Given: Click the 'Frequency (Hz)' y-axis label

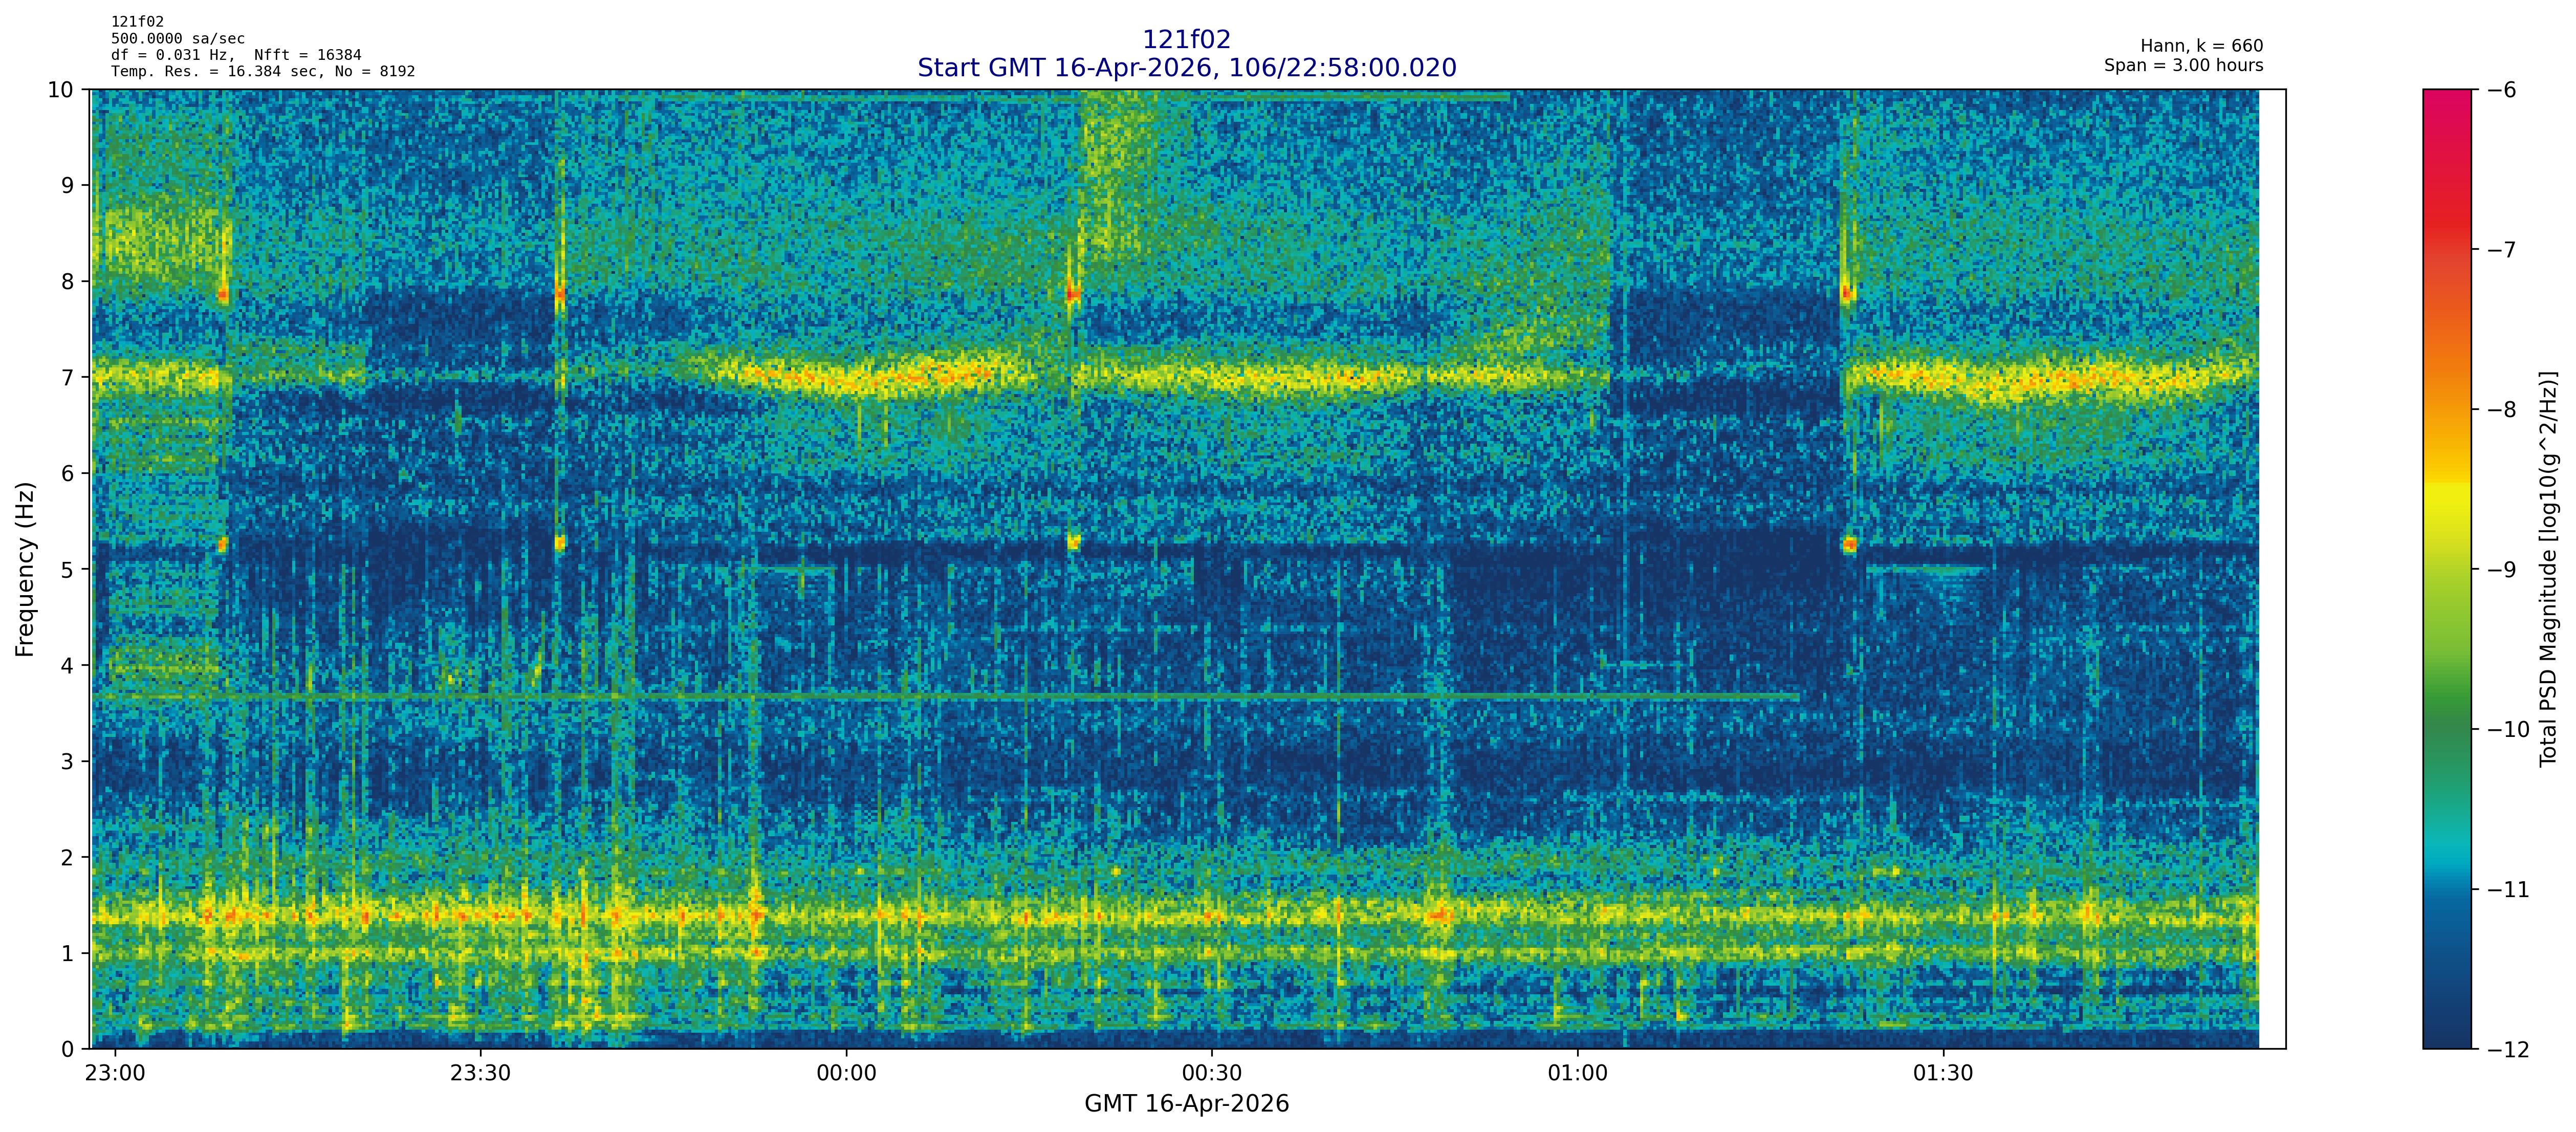Looking at the screenshot, I should pos(25,569).
